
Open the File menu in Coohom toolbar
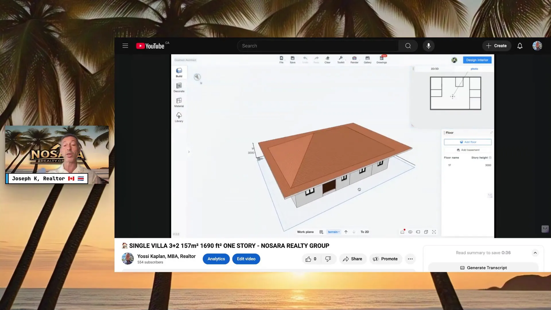coord(282,60)
